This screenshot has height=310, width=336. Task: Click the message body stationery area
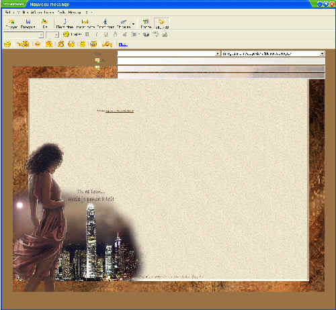169,180
